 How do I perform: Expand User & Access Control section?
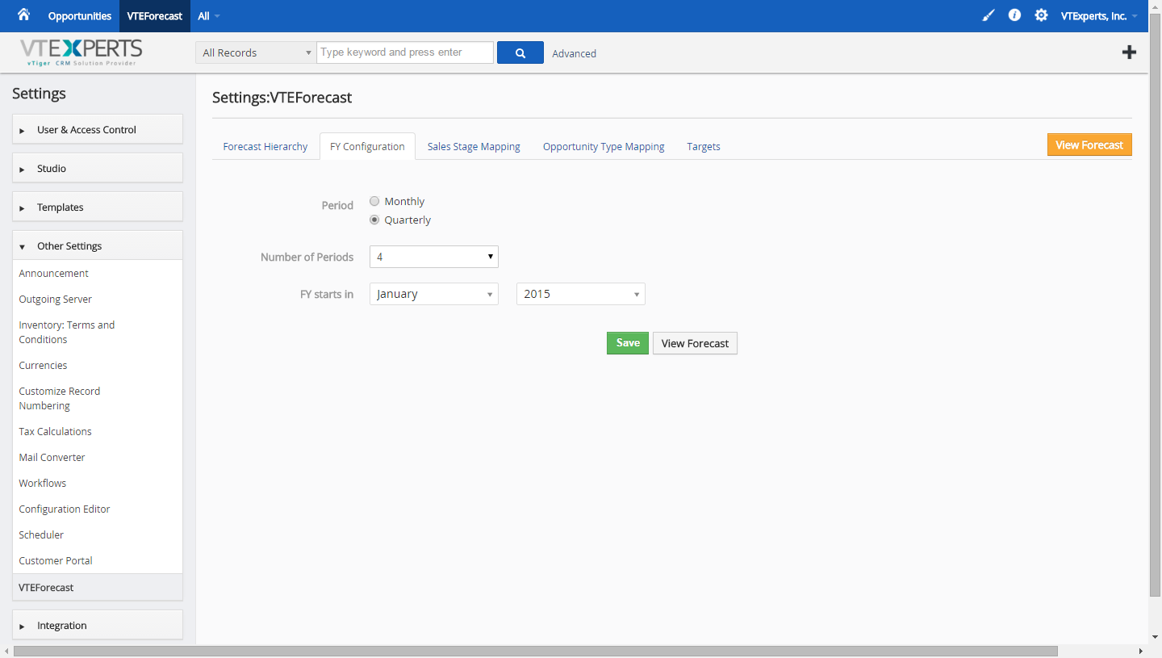click(x=98, y=129)
